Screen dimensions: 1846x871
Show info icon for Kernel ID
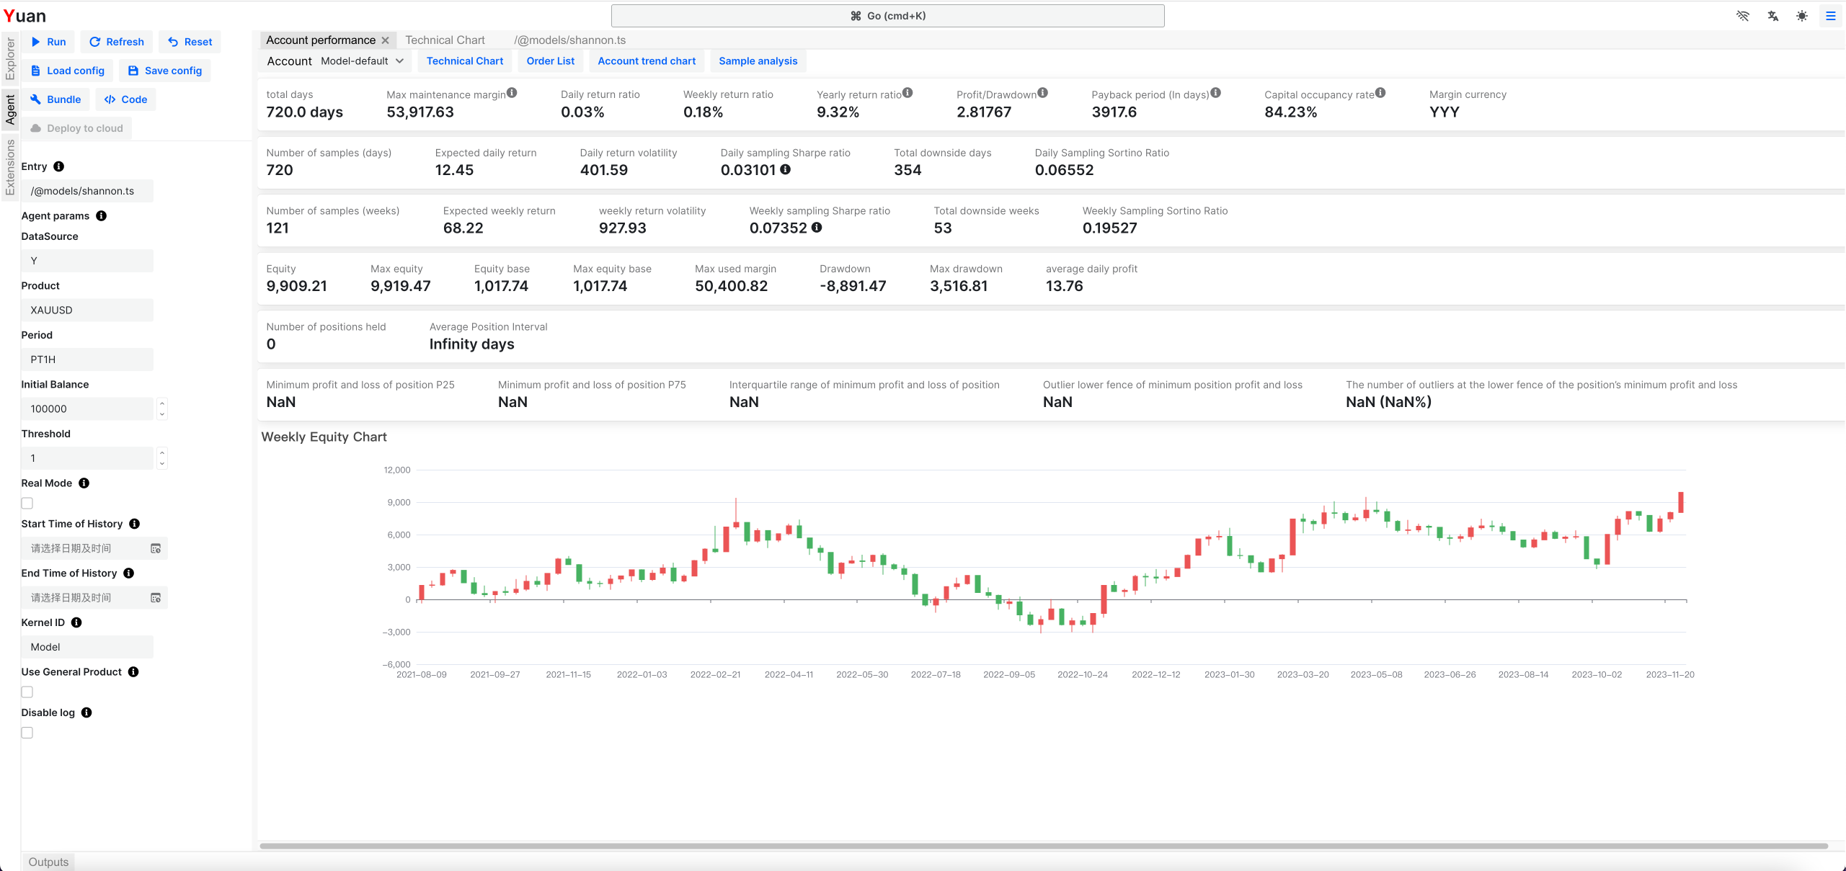[x=76, y=622]
